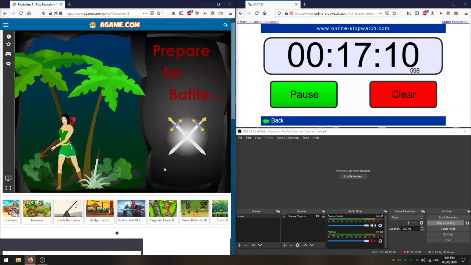Follow the Back to Online Stopwatch link
This screenshot has width=471, height=265.
258,22
